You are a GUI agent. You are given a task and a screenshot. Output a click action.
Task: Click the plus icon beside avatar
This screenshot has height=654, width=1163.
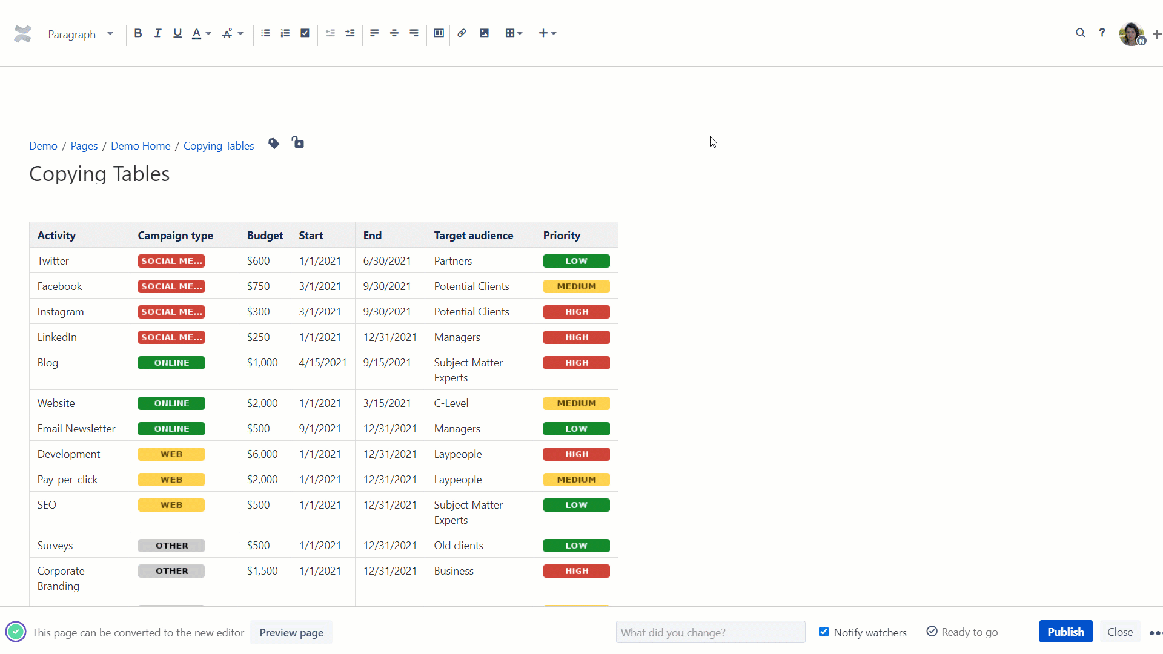click(x=1157, y=35)
